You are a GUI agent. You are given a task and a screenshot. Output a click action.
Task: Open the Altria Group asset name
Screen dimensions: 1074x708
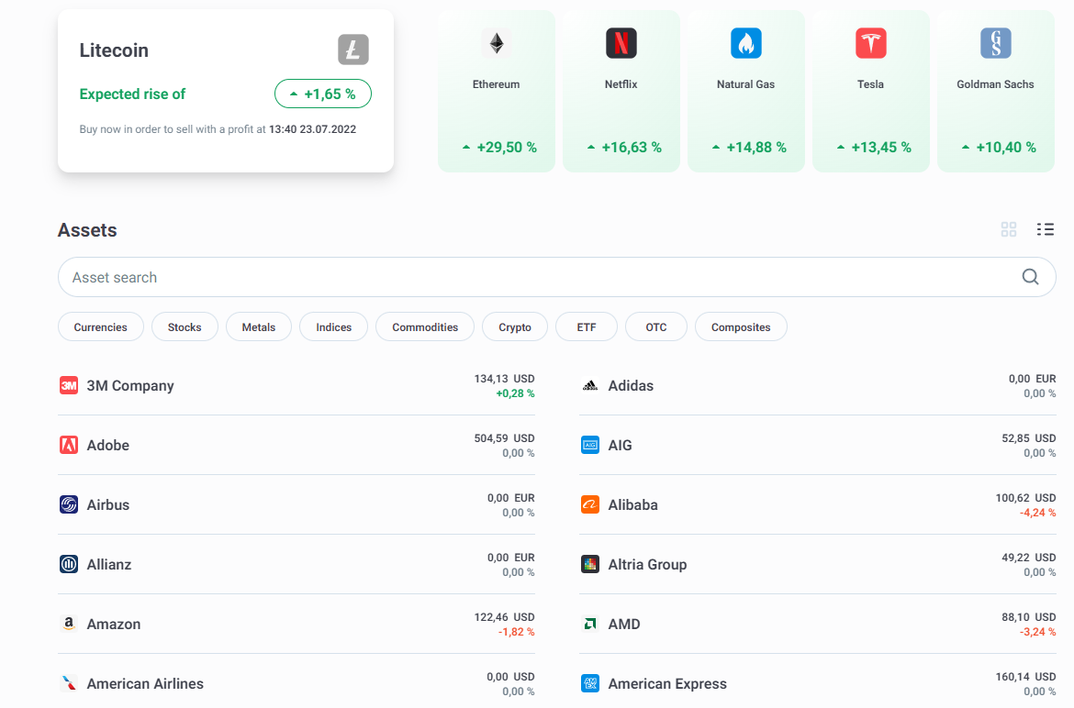coord(647,564)
